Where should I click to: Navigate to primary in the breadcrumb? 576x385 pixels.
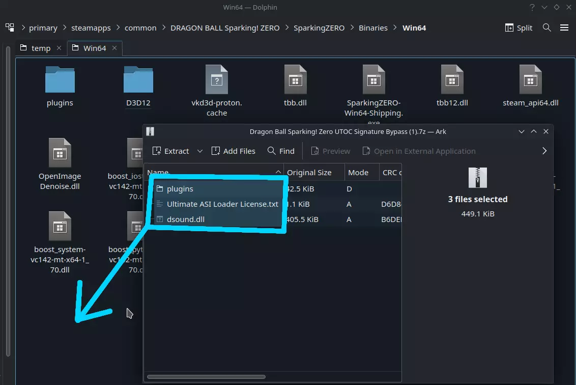[x=43, y=28]
